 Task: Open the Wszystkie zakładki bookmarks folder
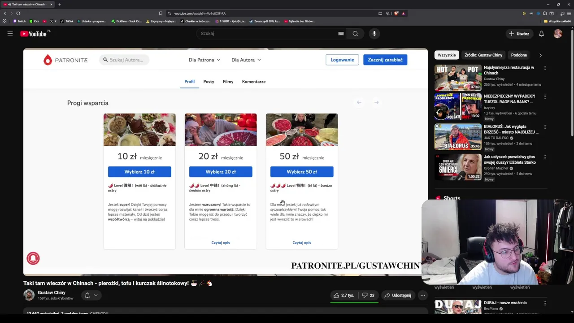click(557, 21)
